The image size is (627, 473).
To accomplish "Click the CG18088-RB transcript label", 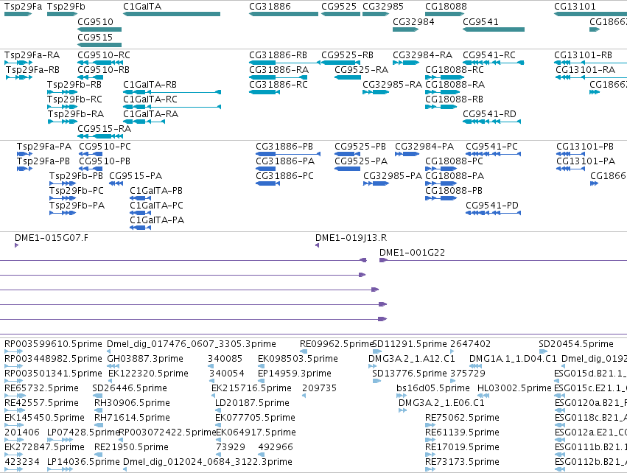I will [455, 99].
